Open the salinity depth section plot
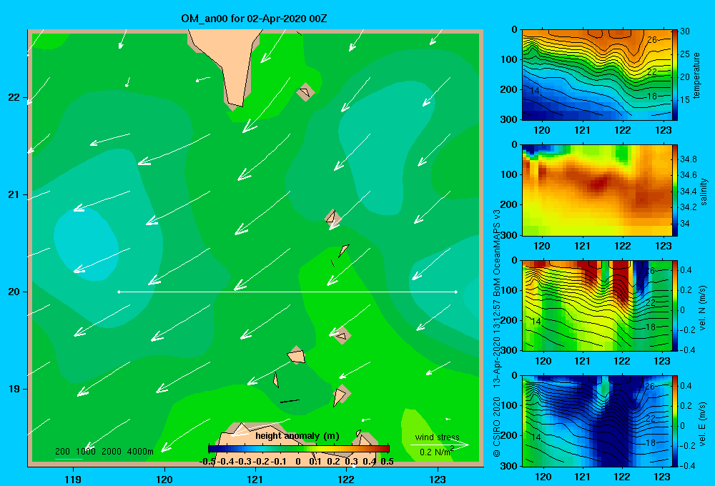Image resolution: width=715 pixels, height=486 pixels. coord(597,191)
